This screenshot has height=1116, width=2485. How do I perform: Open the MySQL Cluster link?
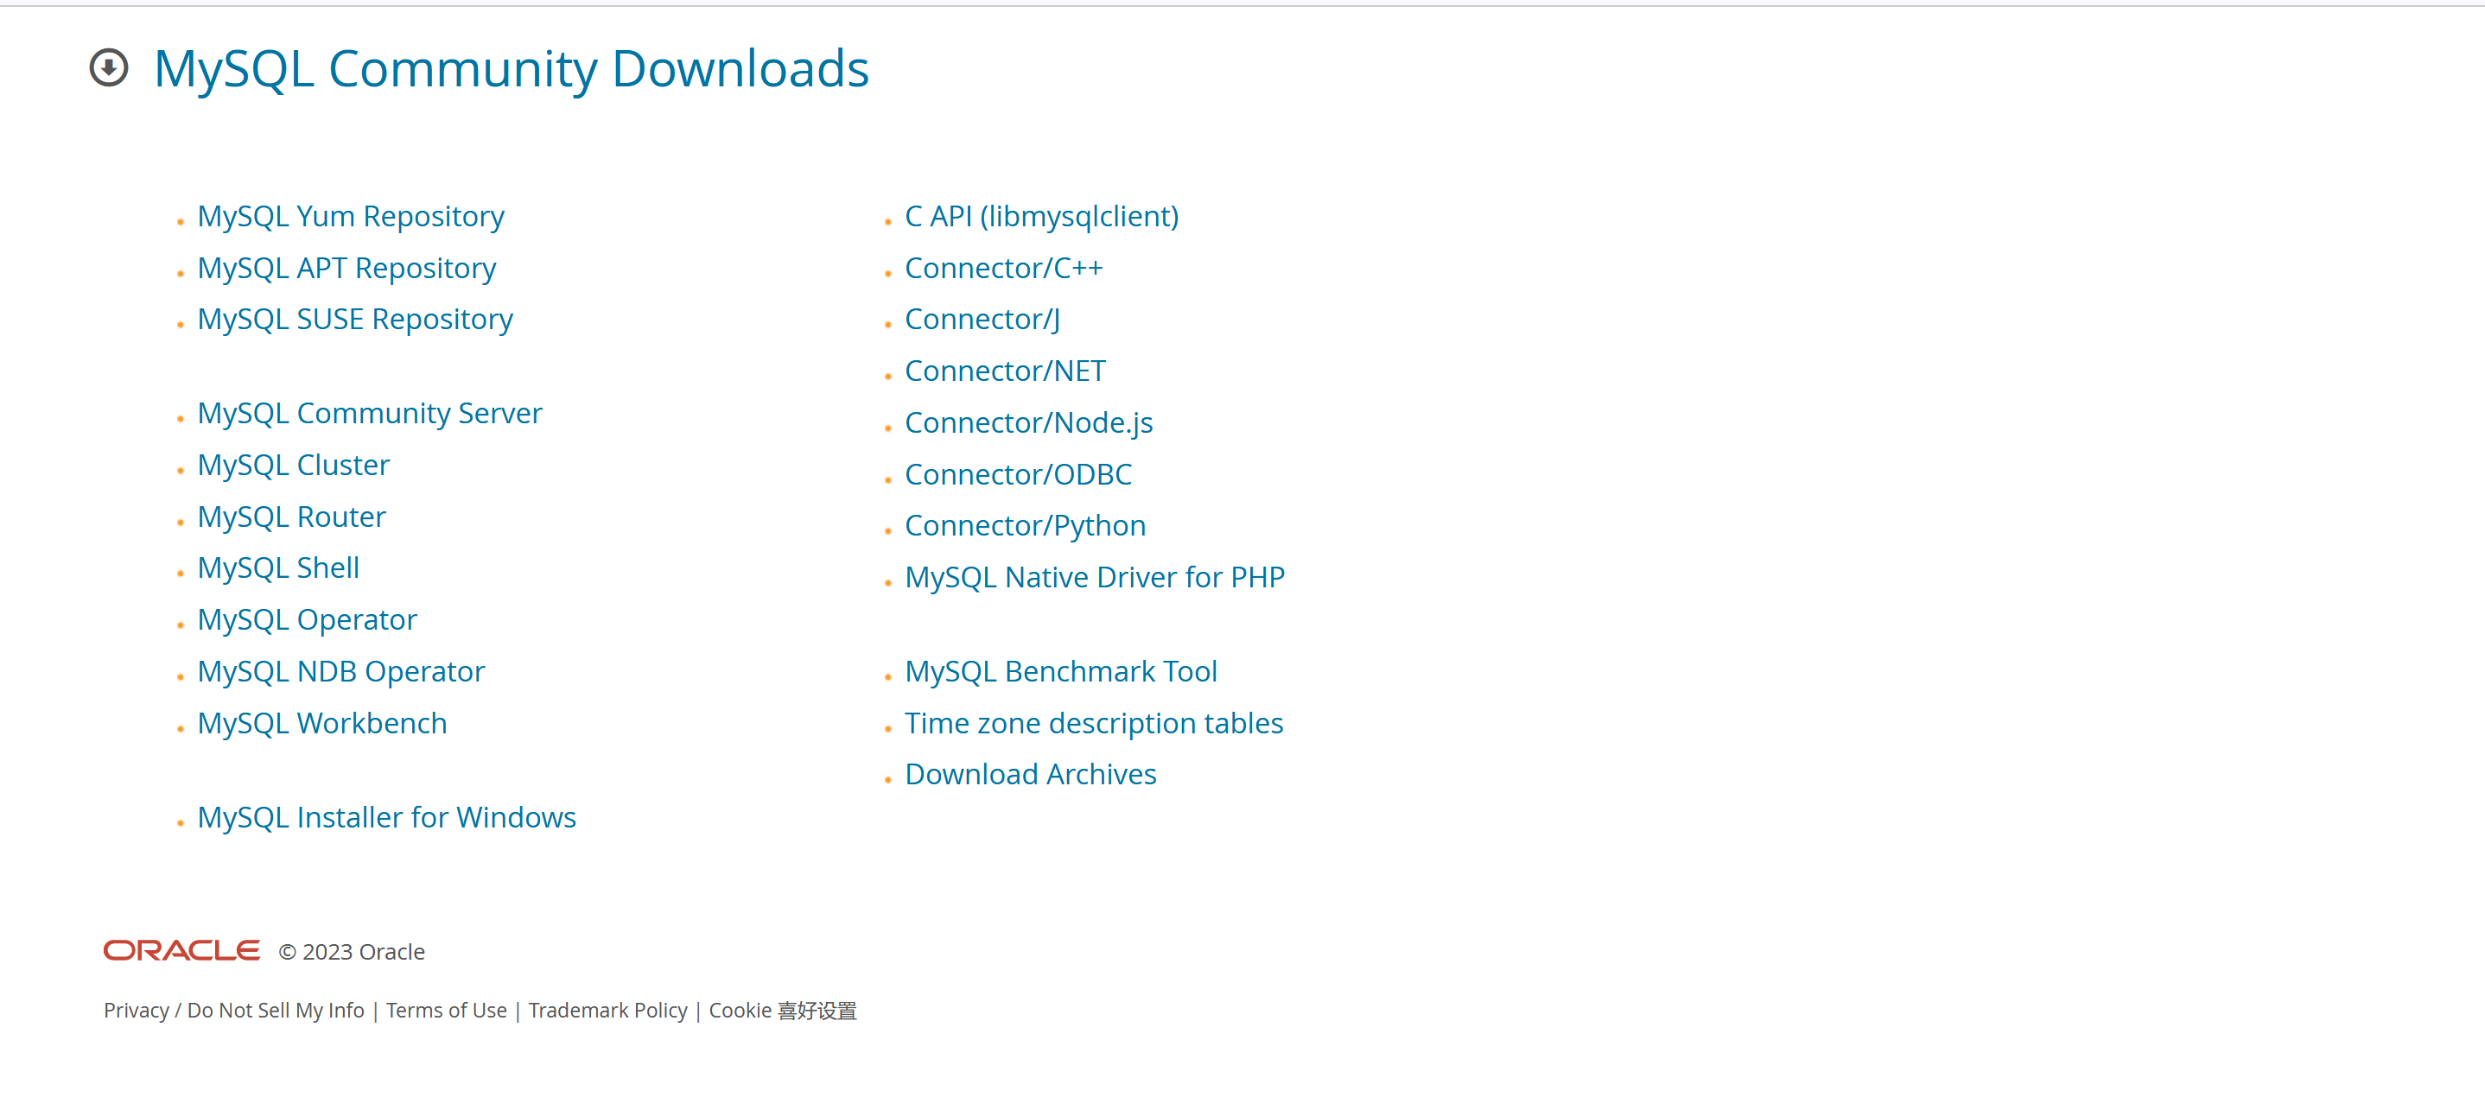coord(295,465)
